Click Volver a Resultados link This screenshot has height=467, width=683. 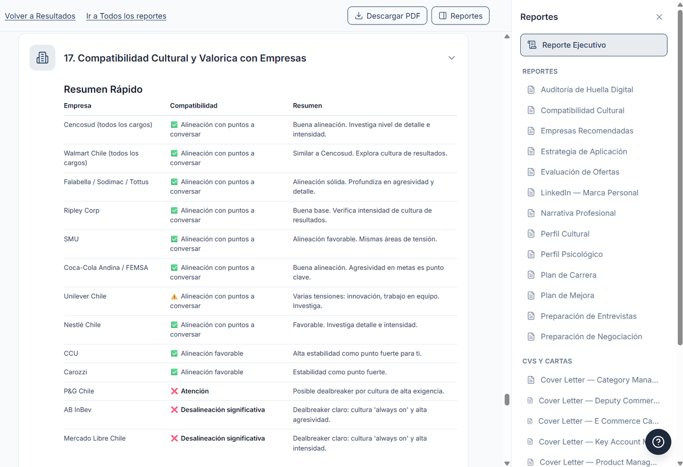tap(40, 16)
